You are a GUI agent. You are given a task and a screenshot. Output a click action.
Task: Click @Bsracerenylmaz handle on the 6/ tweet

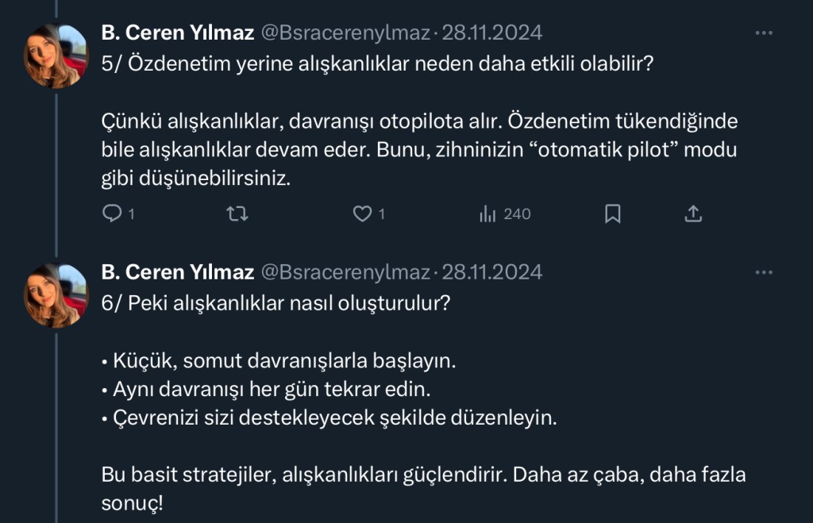(345, 272)
